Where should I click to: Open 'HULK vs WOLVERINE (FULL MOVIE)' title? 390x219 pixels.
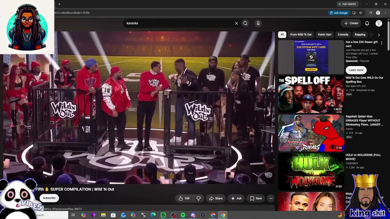click(363, 157)
